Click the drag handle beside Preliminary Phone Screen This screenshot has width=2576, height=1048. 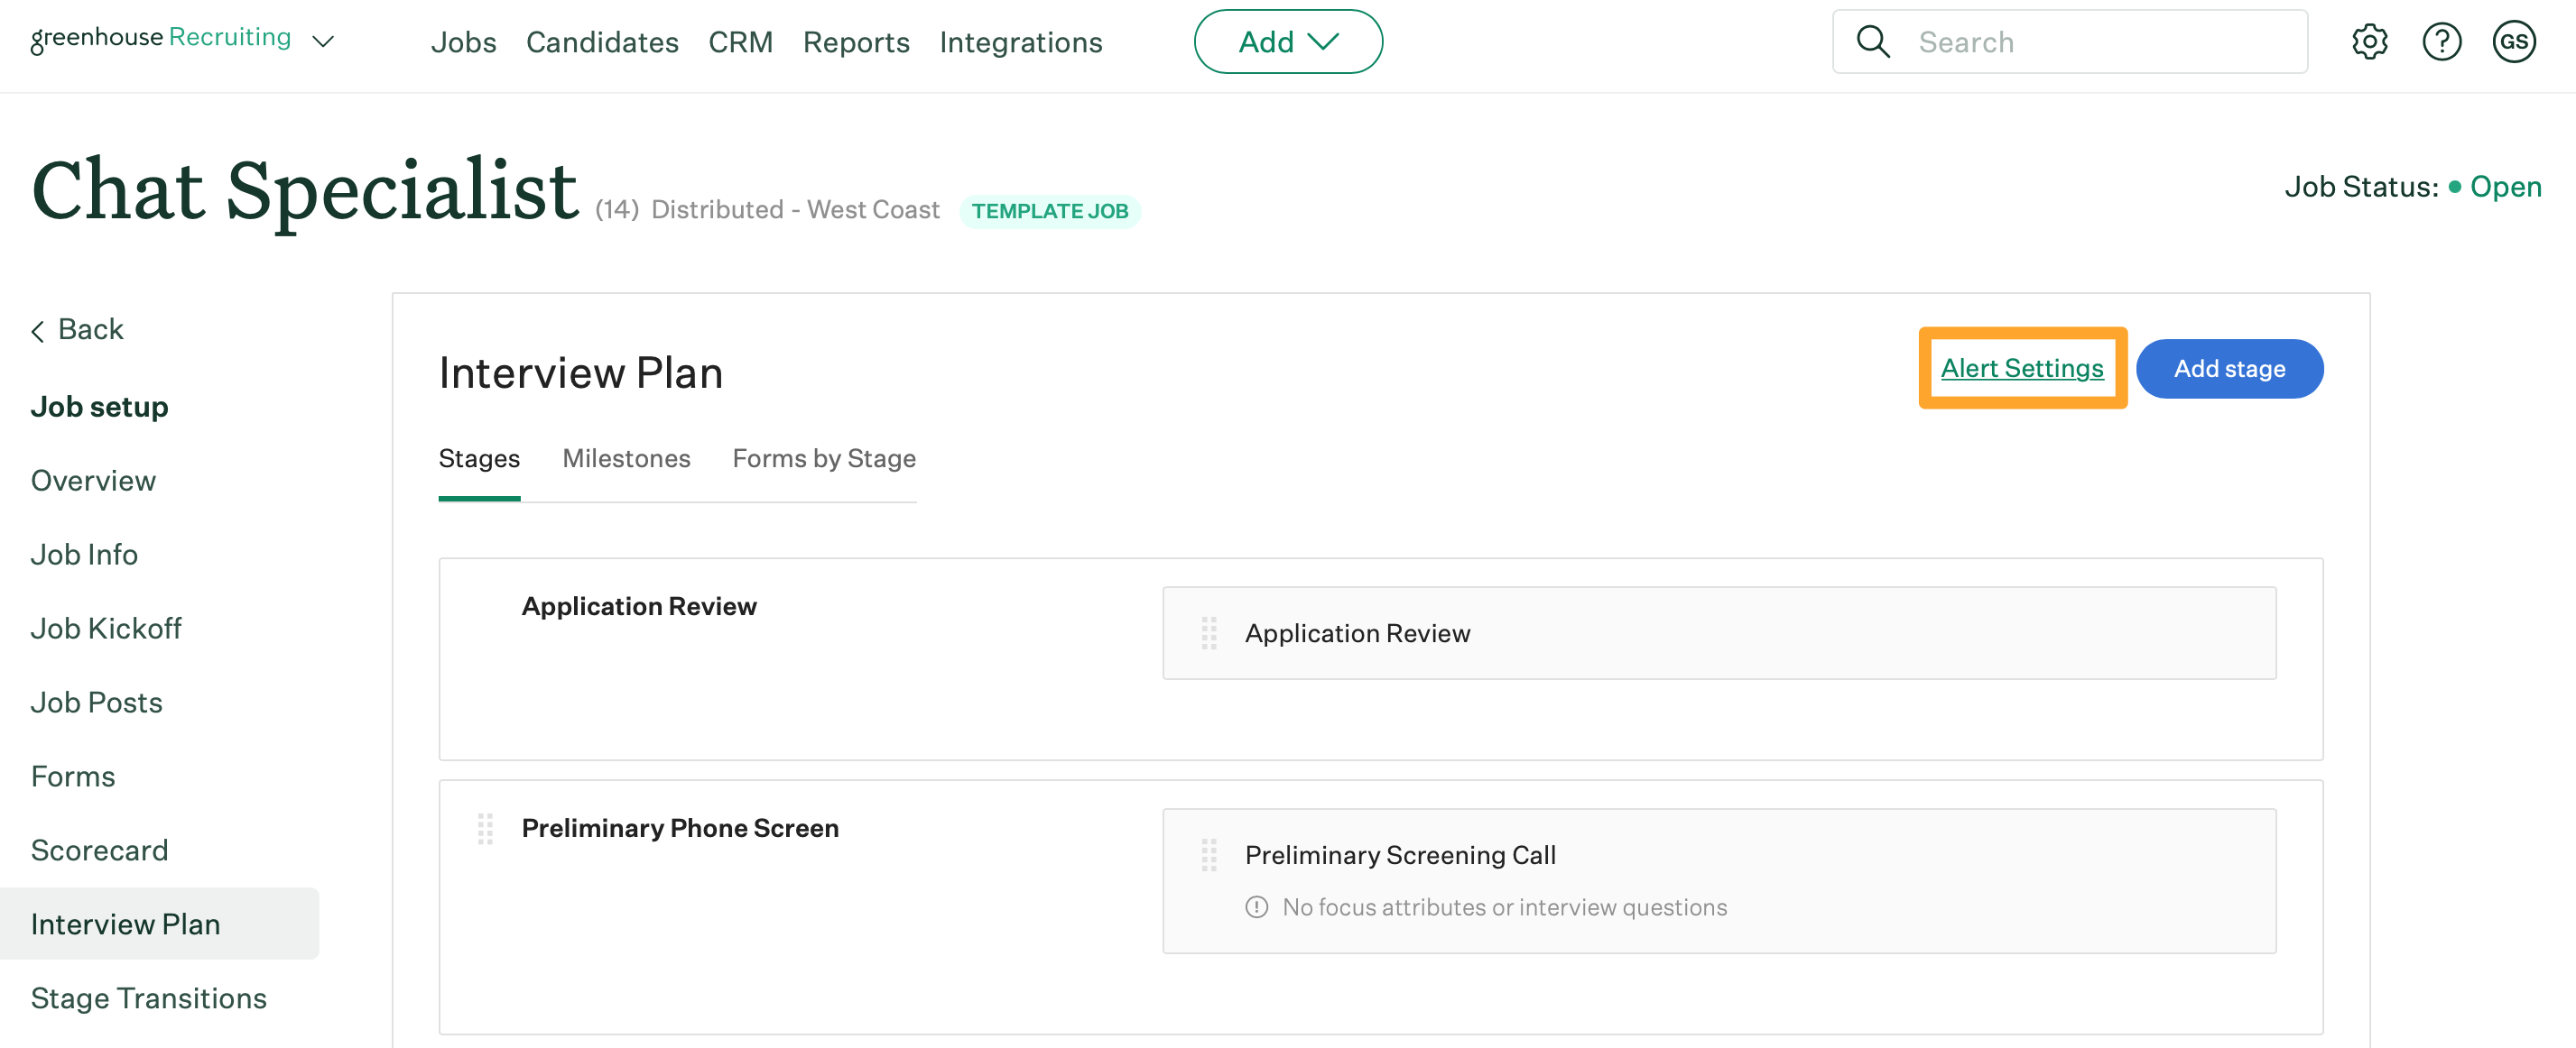(x=485, y=828)
